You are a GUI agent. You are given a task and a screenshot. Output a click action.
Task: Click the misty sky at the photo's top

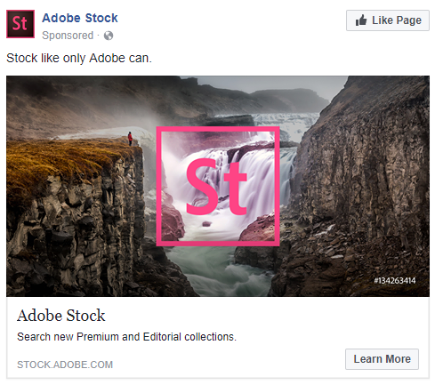tap(267, 84)
